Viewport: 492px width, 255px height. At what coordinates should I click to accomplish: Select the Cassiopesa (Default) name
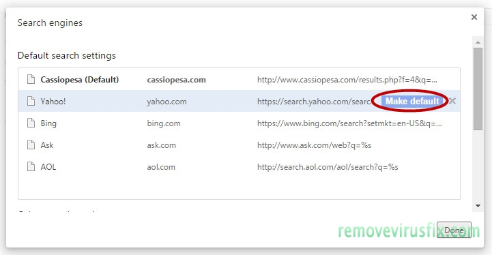[x=80, y=80]
